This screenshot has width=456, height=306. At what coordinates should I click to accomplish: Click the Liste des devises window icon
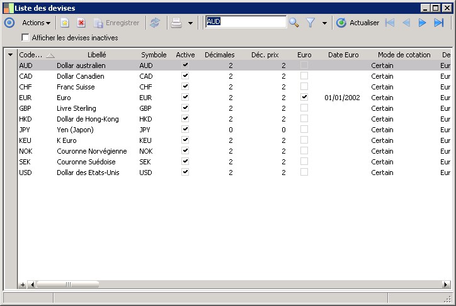coord(8,8)
